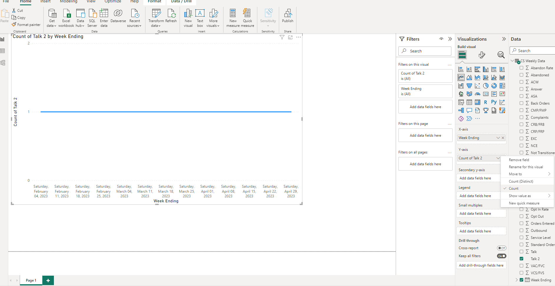
Task: Add a new report page
Action: [48, 280]
